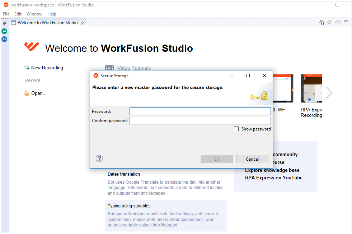
Task: Minimize the WorkFusion Studio main window
Action: 321,5
